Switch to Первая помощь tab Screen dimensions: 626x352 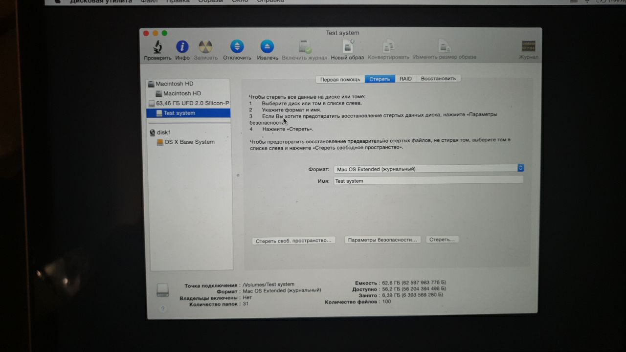pyautogui.click(x=340, y=79)
